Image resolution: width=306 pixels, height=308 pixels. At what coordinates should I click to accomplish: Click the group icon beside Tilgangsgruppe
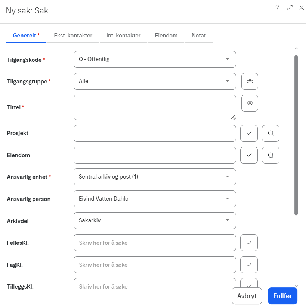250,81
